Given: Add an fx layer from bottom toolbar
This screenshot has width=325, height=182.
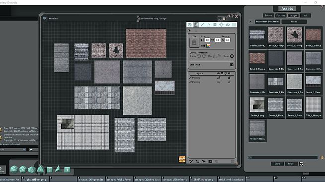Looking at the screenshot, I should point(204,161).
